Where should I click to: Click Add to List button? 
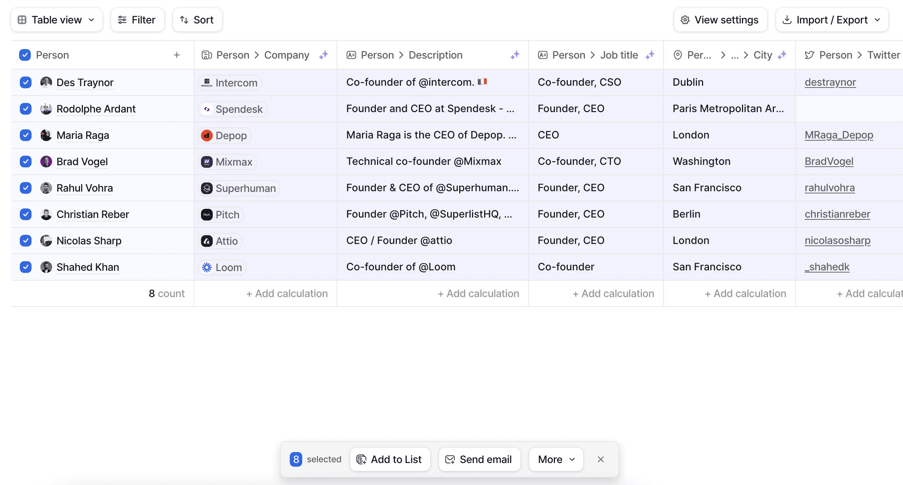click(390, 459)
